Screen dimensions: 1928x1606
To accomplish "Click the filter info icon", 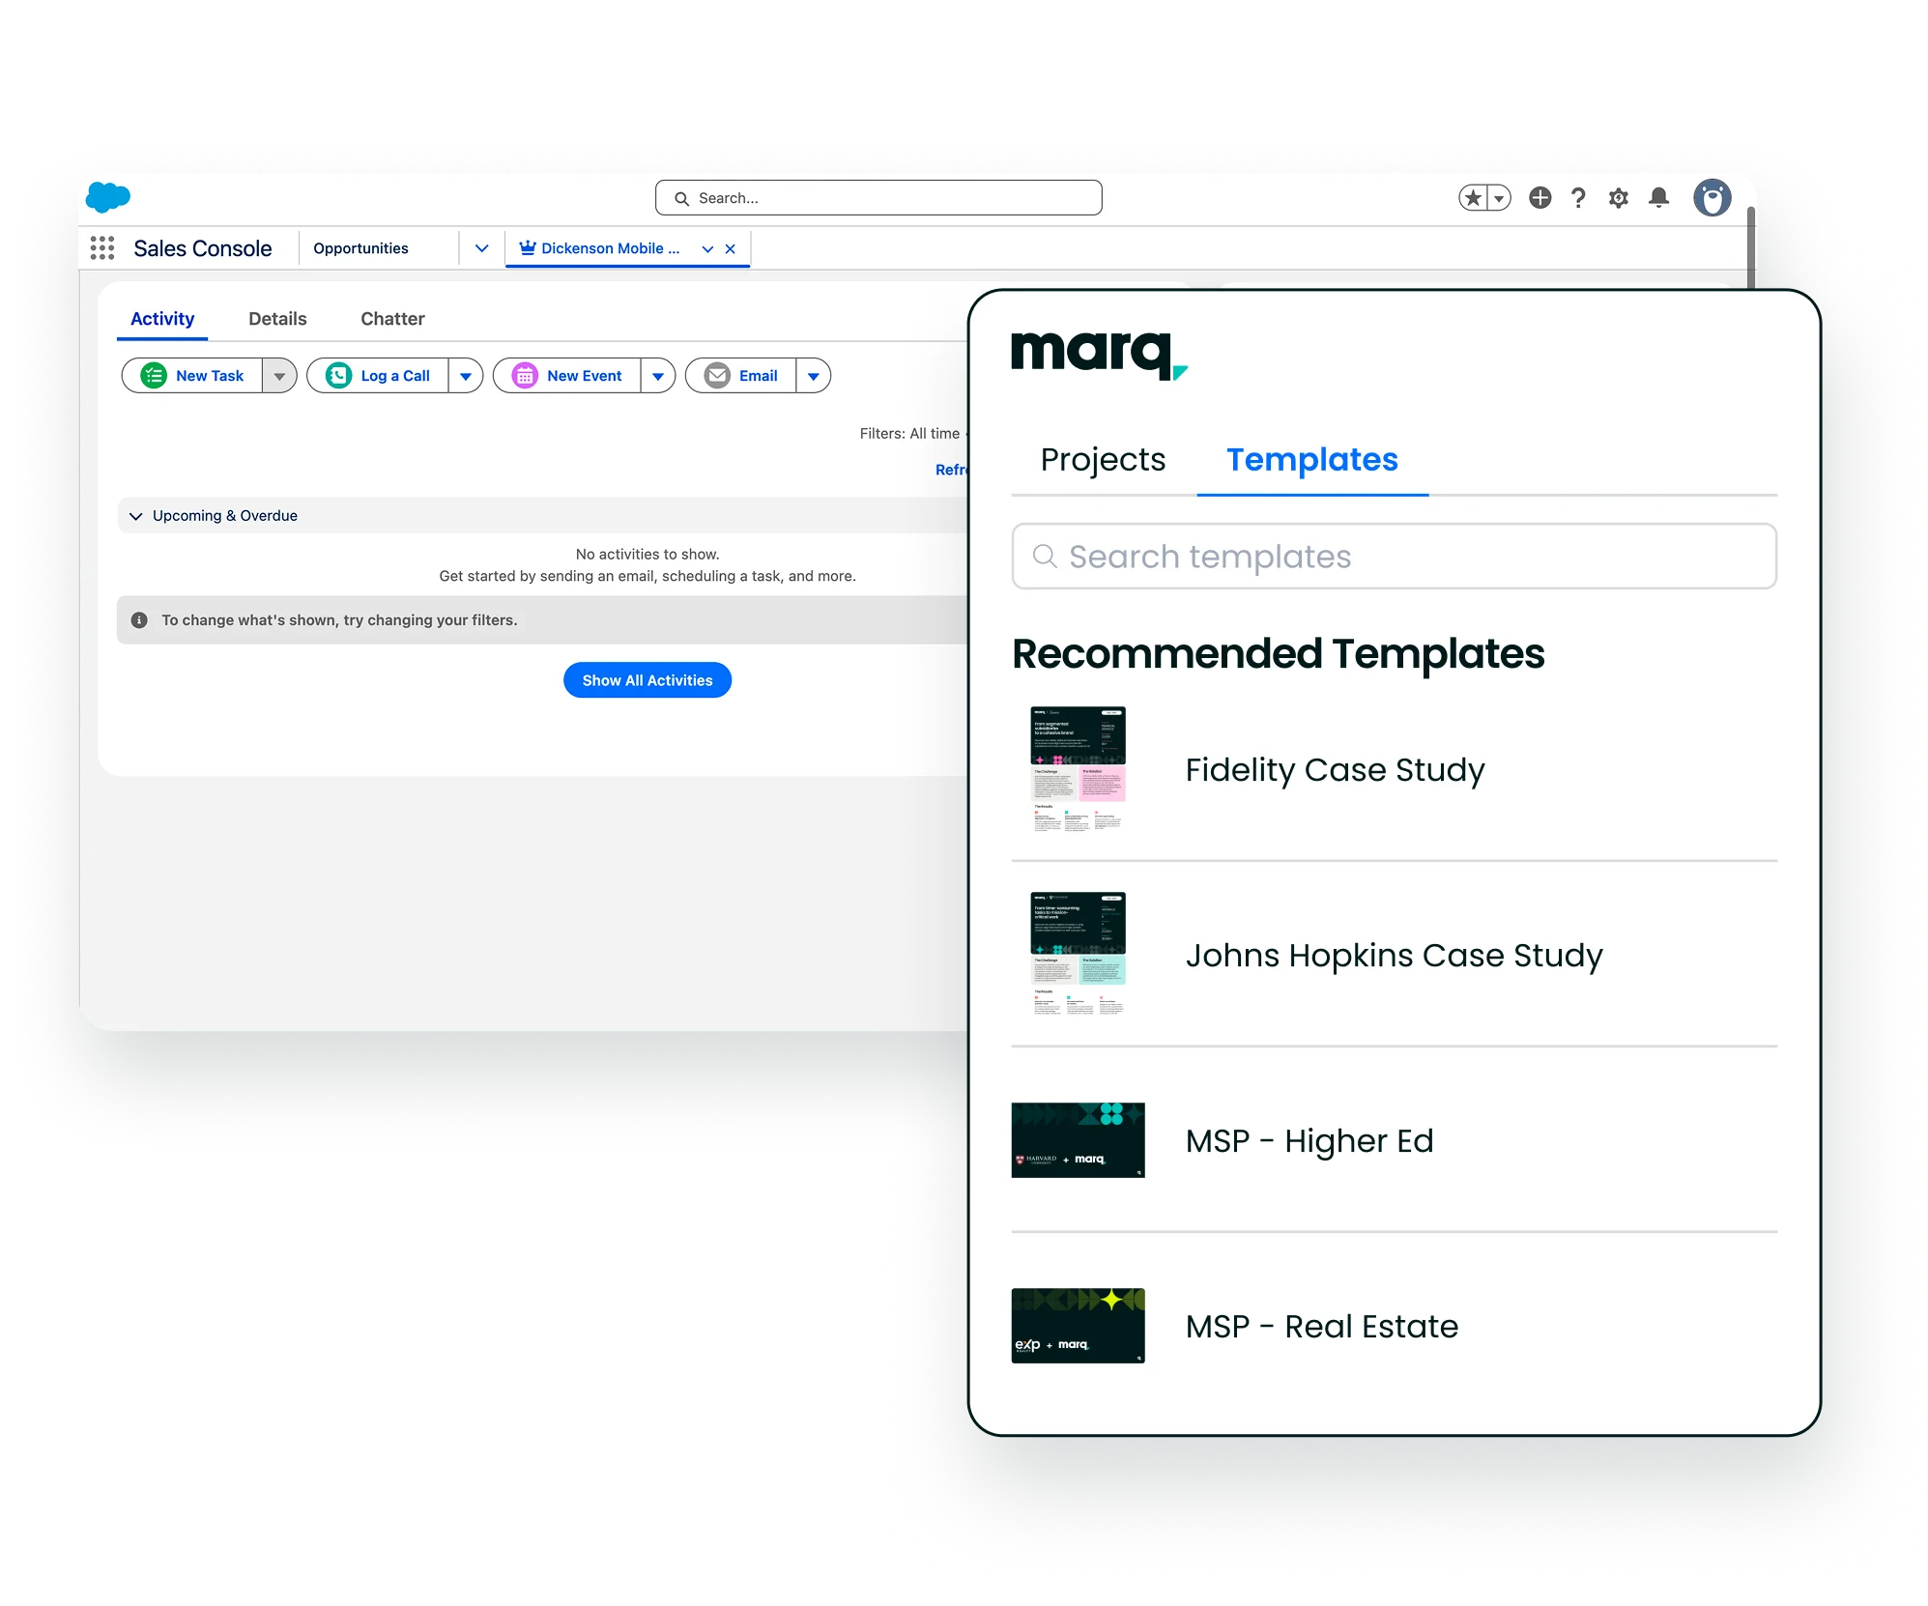I will [x=139, y=620].
